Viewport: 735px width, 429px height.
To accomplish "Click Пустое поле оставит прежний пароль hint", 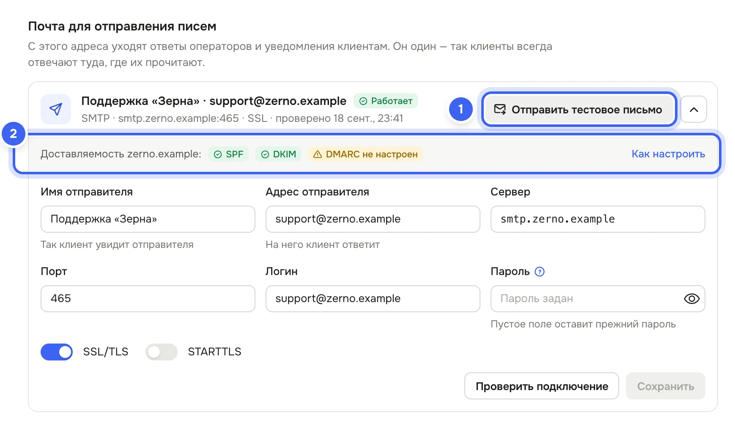I will coord(583,324).
